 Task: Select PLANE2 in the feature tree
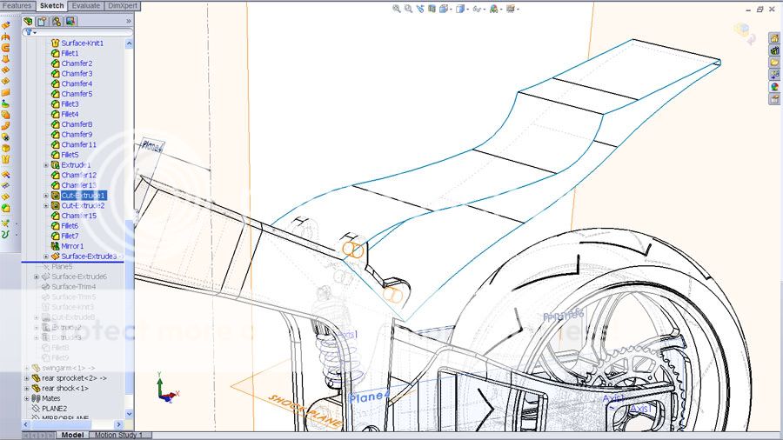tap(54, 408)
